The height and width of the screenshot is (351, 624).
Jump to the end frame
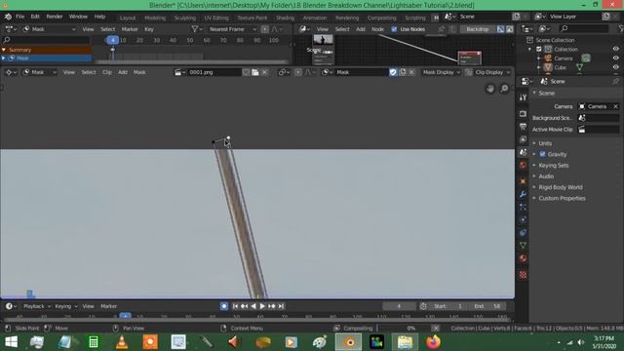tap(281, 306)
